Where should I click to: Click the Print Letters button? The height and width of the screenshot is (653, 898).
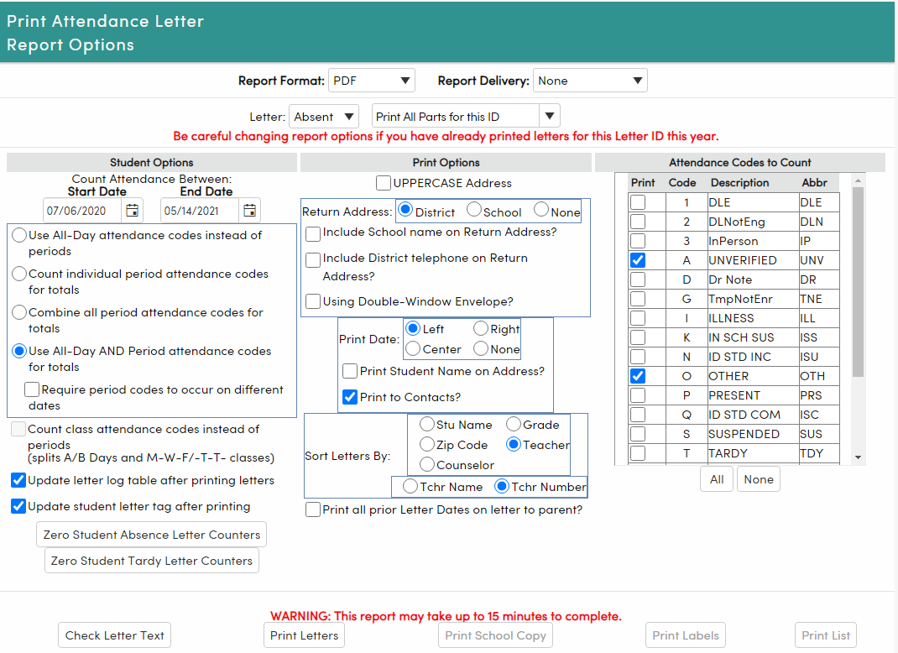tap(304, 635)
